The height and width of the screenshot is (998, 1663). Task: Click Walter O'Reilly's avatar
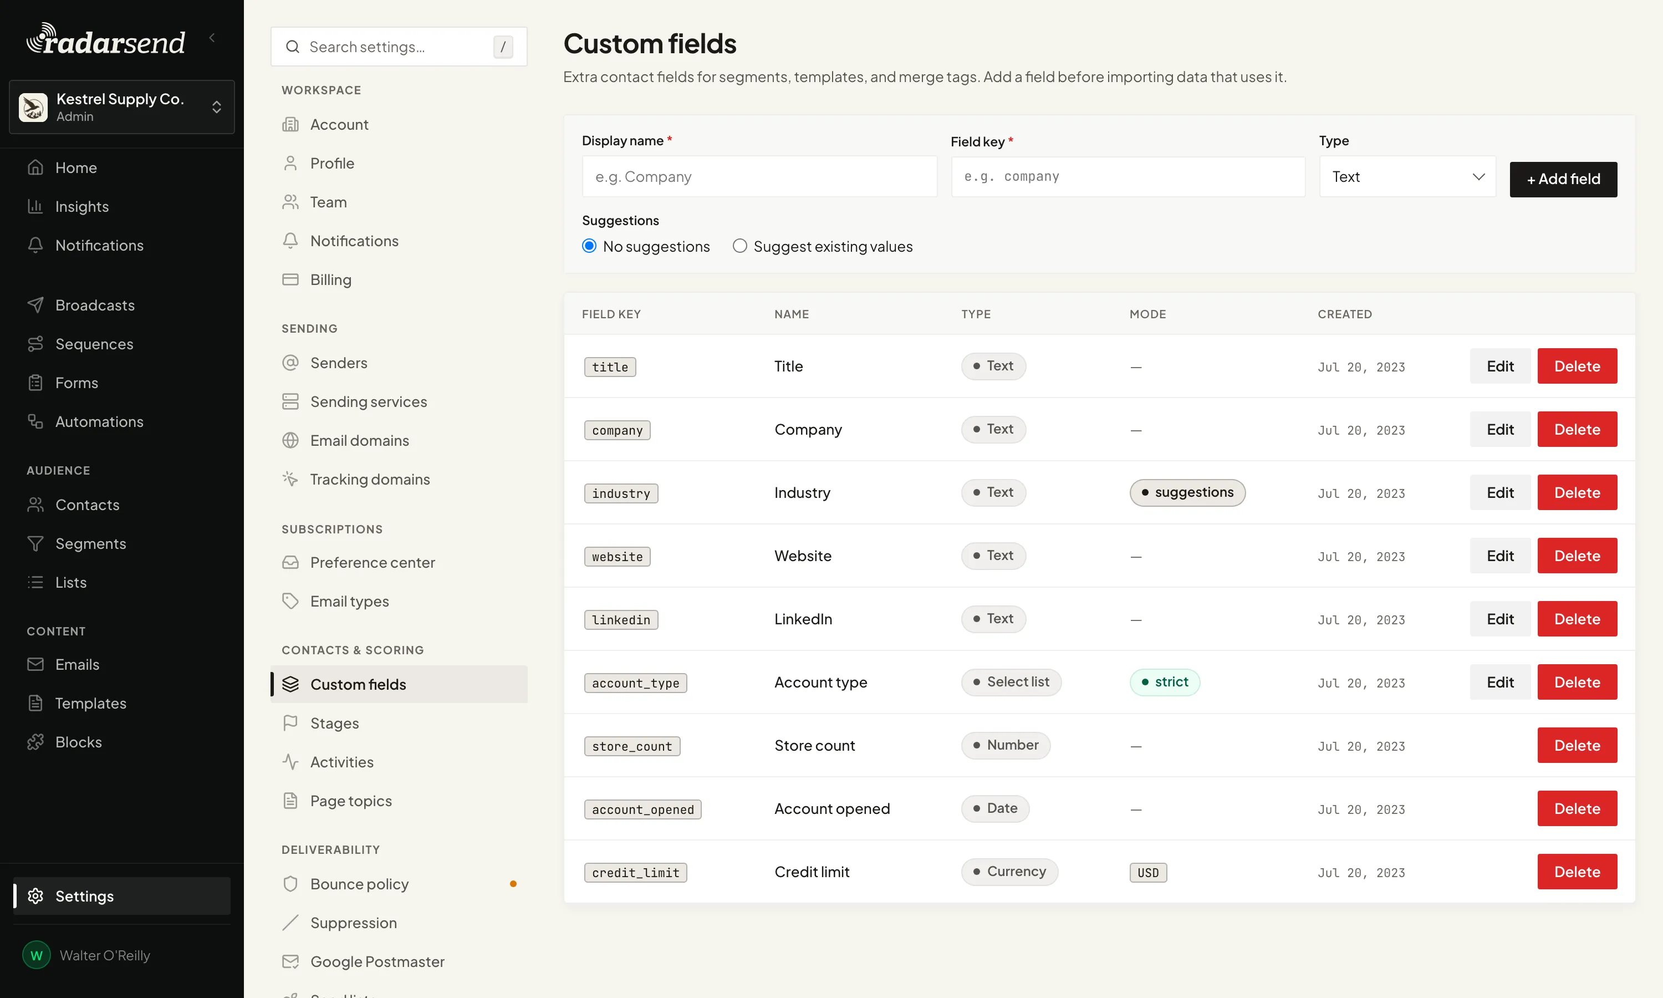click(x=36, y=955)
